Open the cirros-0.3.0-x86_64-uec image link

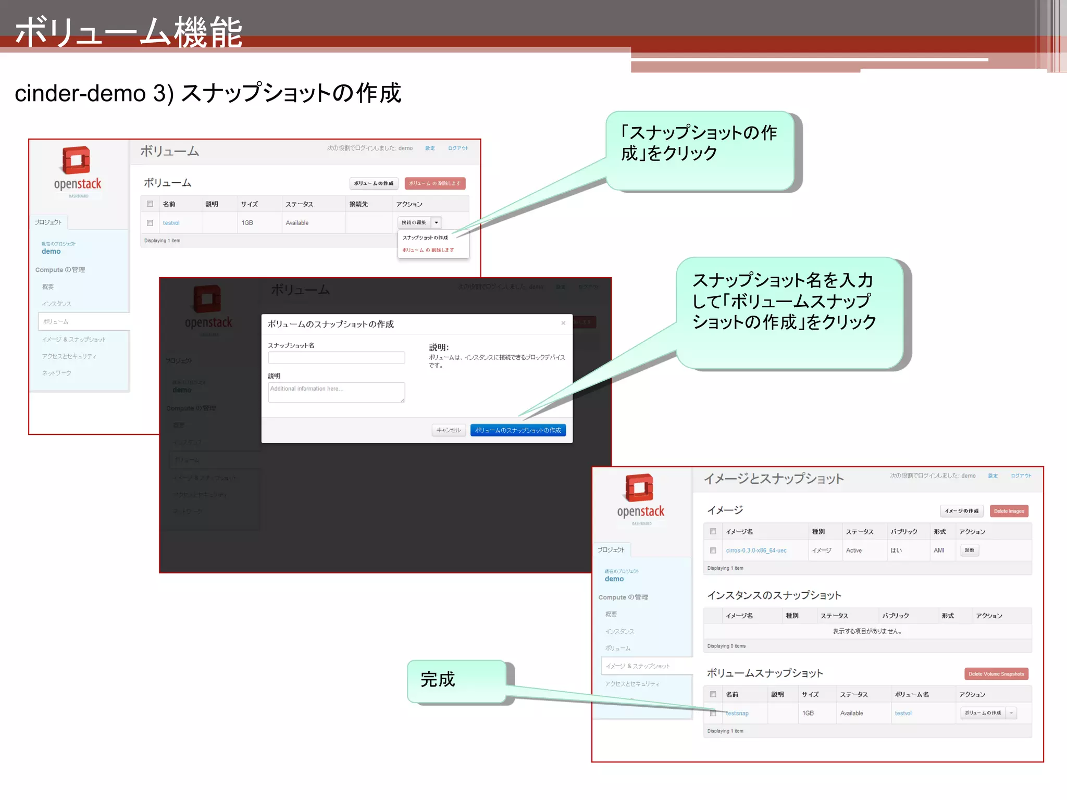coord(756,551)
